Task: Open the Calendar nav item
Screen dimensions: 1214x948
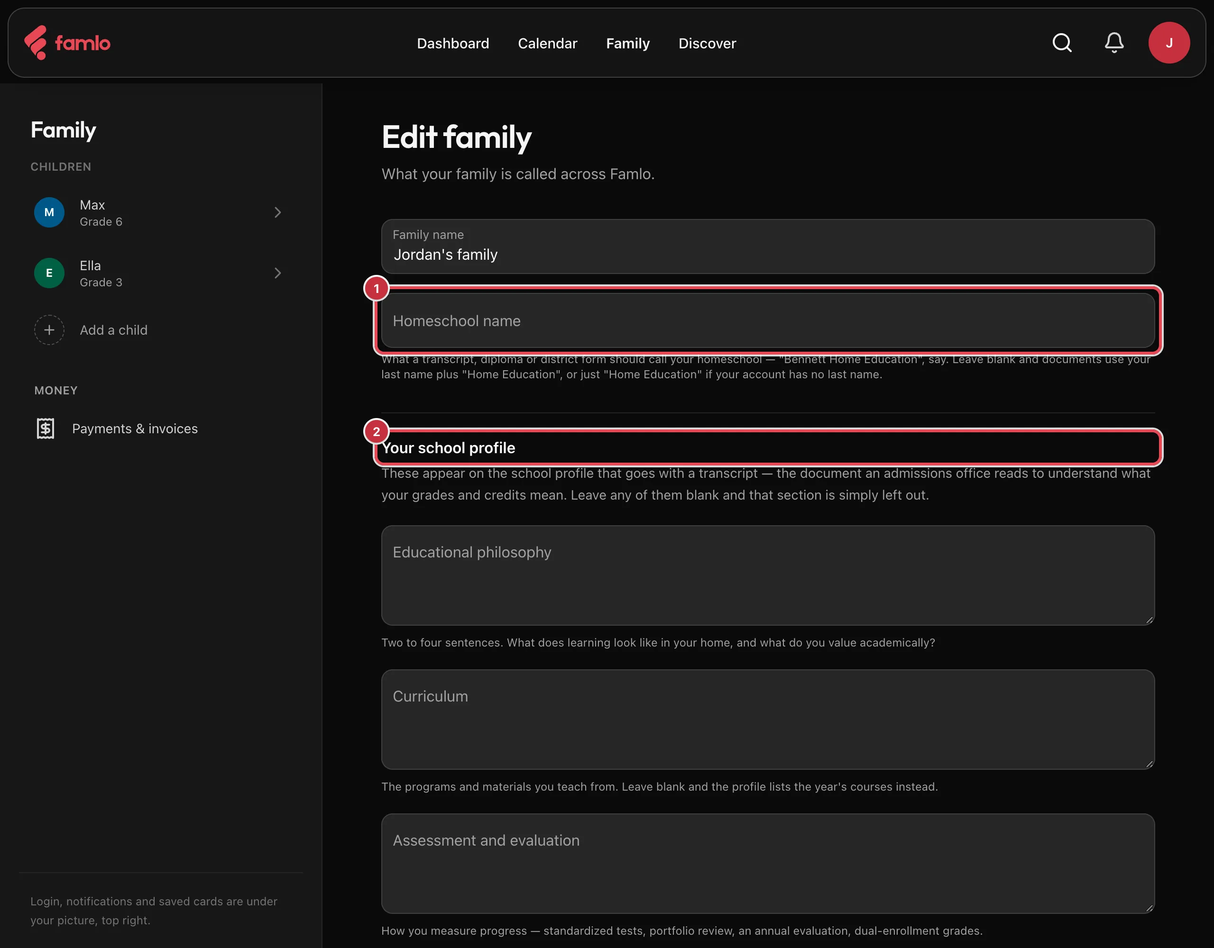Action: (x=548, y=43)
